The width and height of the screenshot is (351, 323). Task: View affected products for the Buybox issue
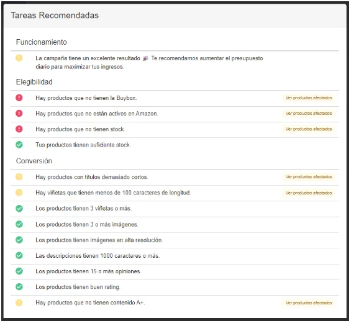tap(309, 98)
